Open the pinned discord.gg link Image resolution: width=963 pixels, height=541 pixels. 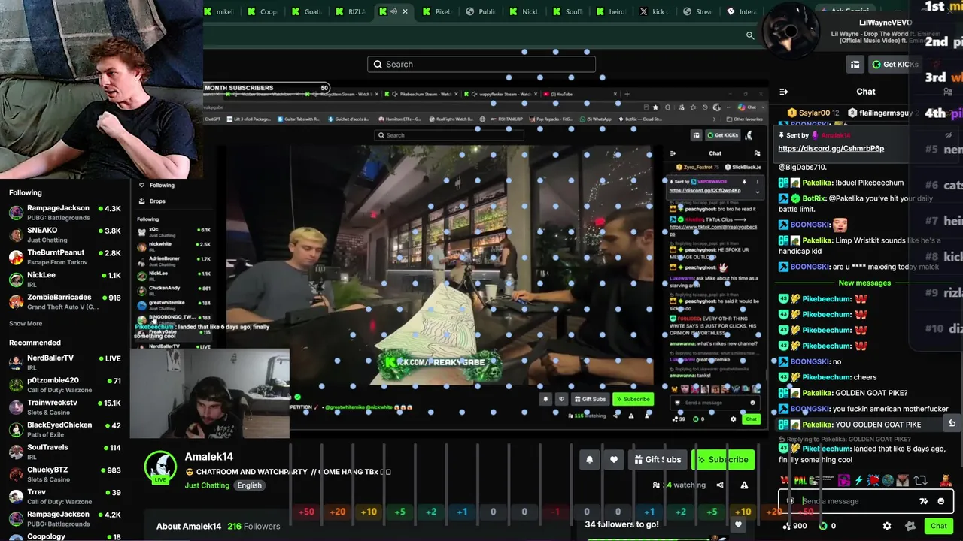pyautogui.click(x=831, y=148)
